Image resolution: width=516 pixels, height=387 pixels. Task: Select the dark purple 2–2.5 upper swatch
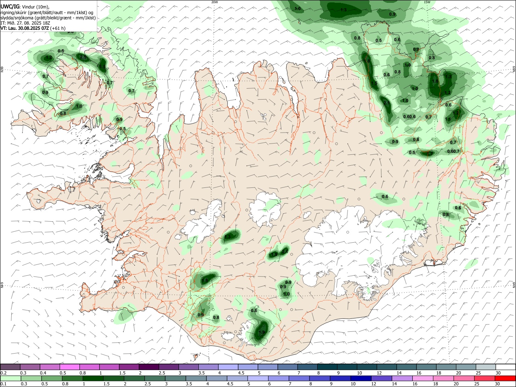click(149, 367)
